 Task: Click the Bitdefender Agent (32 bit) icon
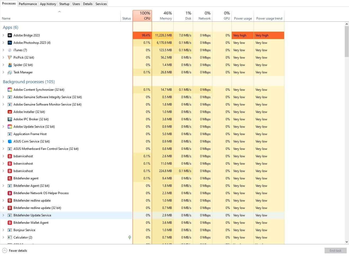pos(10,186)
